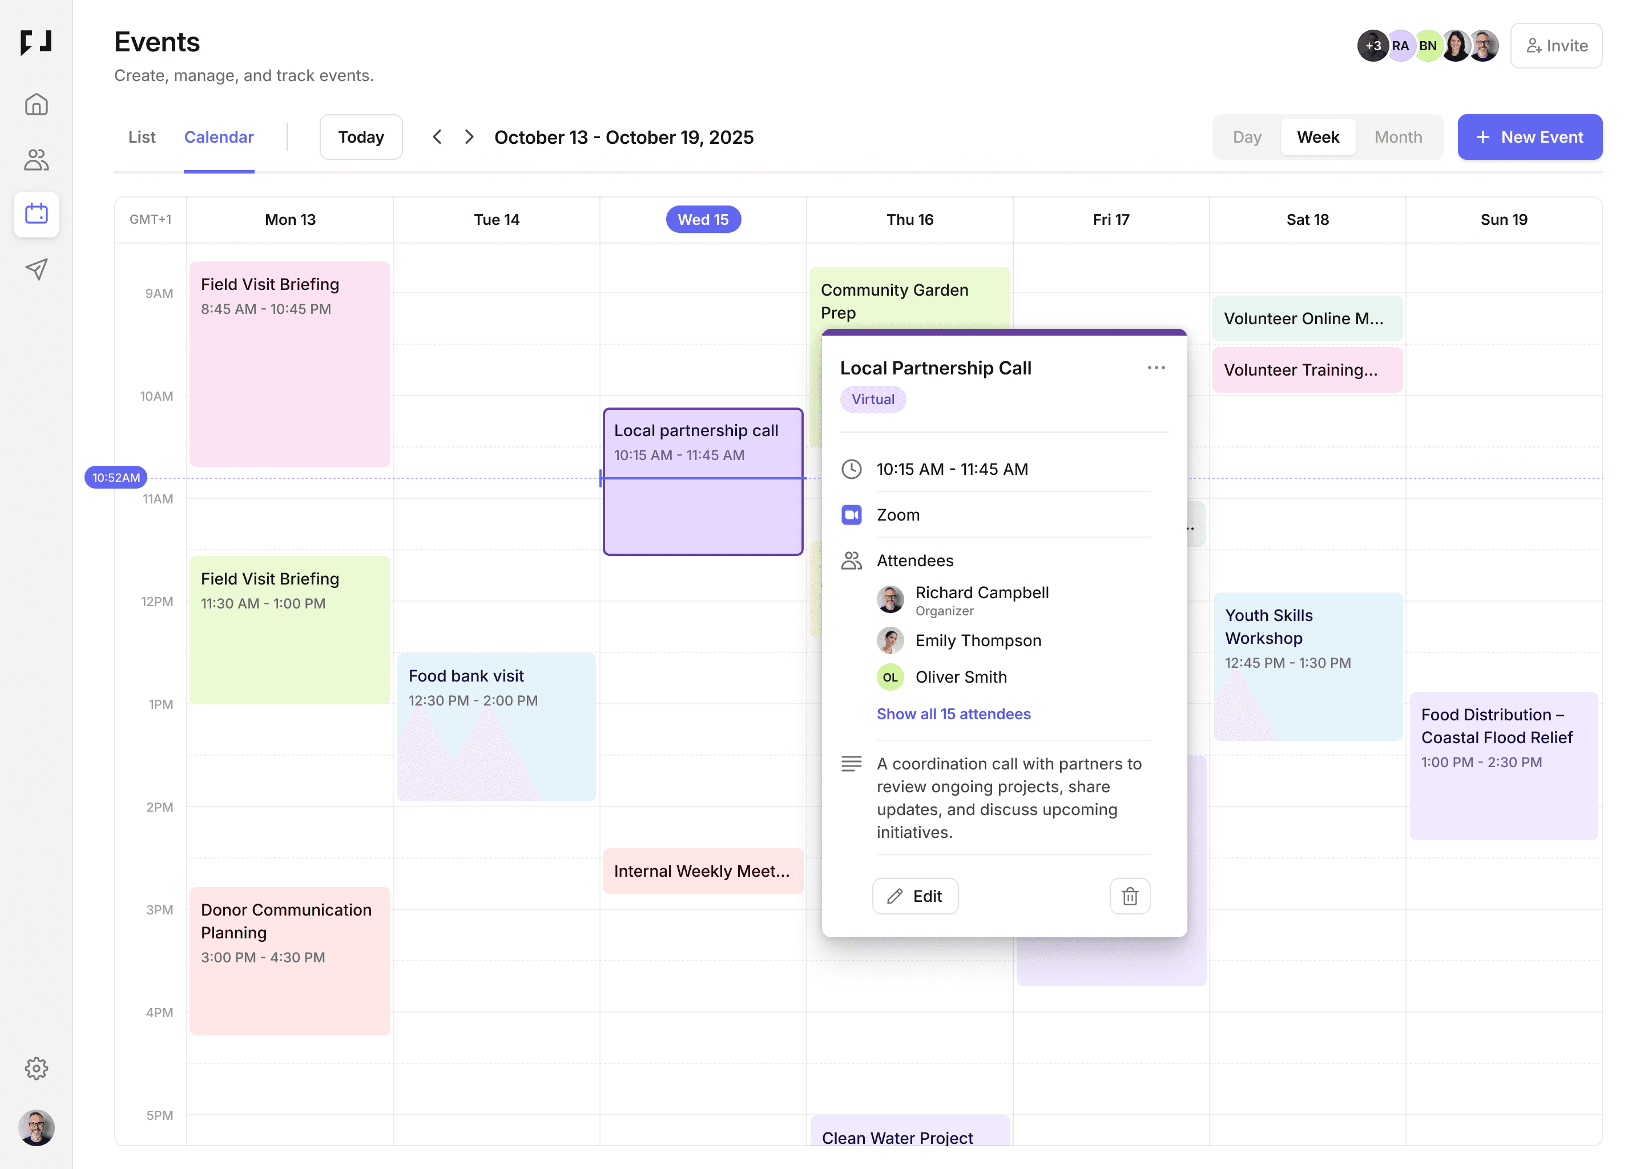Open the People/contacts sidebar icon
1644x1169 pixels.
coord(36,159)
